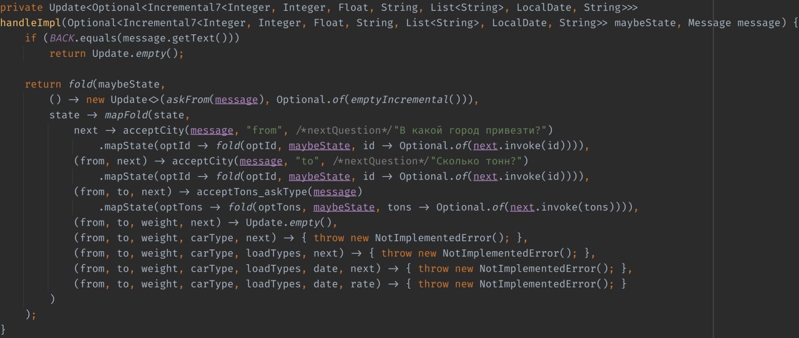The image size is (799, 338).
Task: Click 'throw' on the 'loadTypes, next' line
Action: click(x=396, y=253)
